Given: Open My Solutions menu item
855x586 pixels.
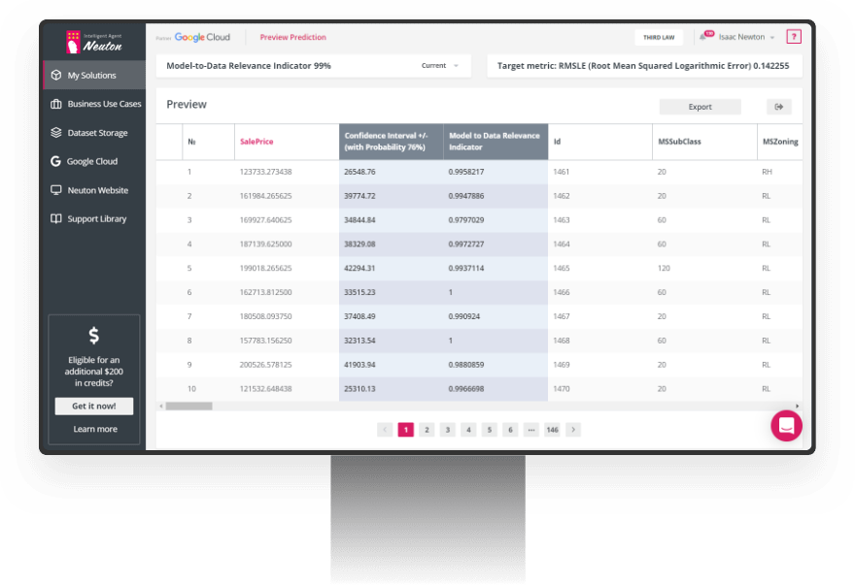Looking at the screenshot, I should [94, 75].
